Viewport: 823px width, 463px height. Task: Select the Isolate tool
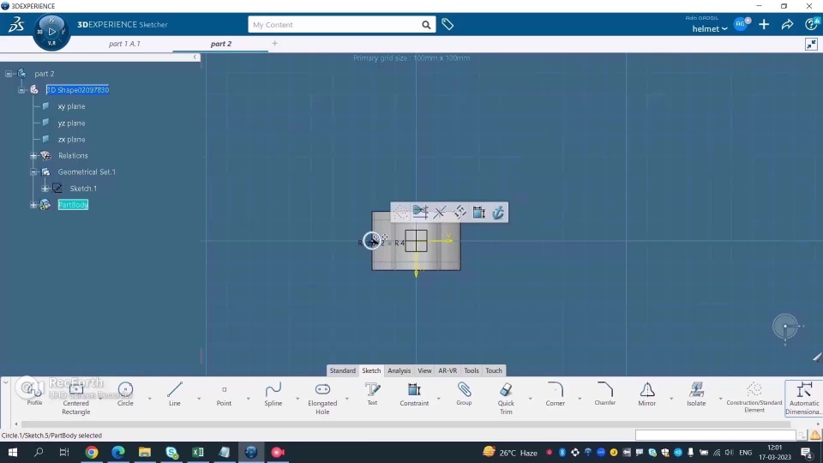696,394
